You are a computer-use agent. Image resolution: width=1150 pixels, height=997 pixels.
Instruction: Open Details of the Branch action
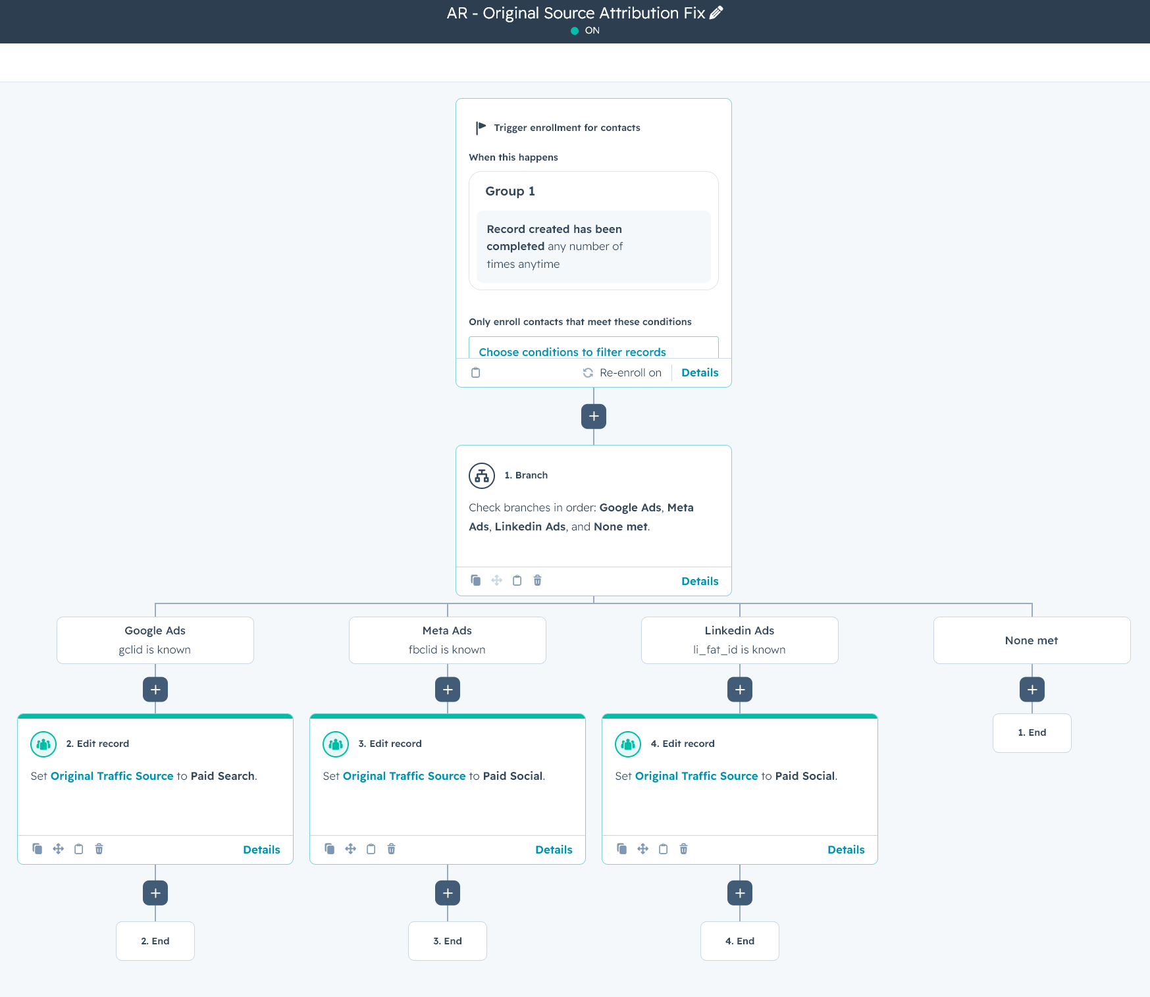pos(700,581)
